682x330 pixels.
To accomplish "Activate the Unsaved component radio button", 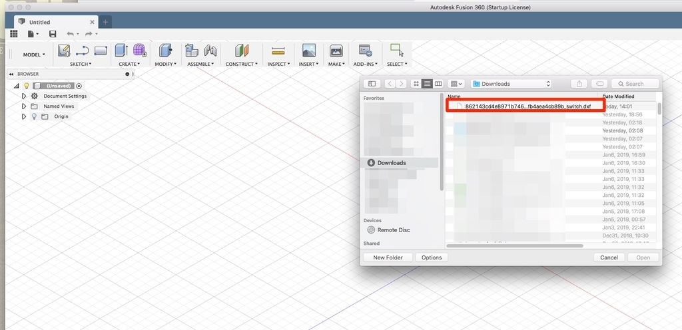I will 79,86.
